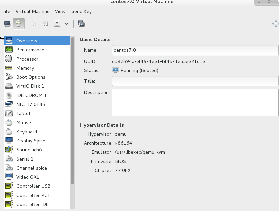Expand the shutdown options dropdown arrow
Viewport: 279px width, 211px height.
[x=67, y=24]
